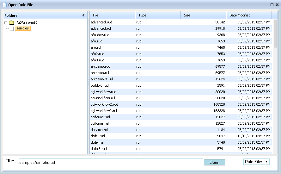Viewport: 281px width, 174px height.
Task: Select advanced.rud file row
Action: click(101, 22)
